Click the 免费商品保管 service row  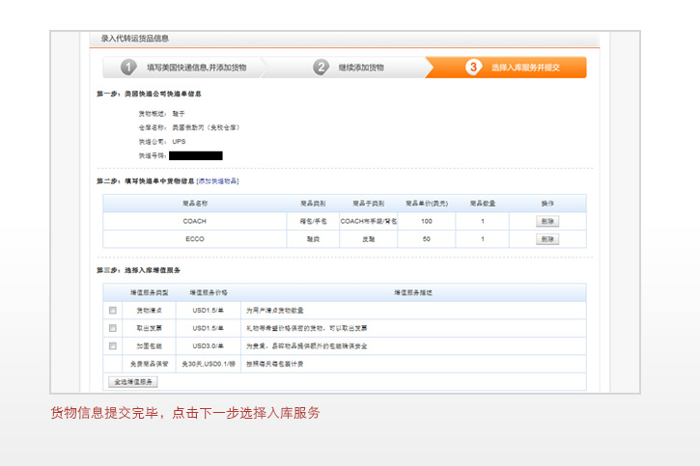[x=150, y=363]
